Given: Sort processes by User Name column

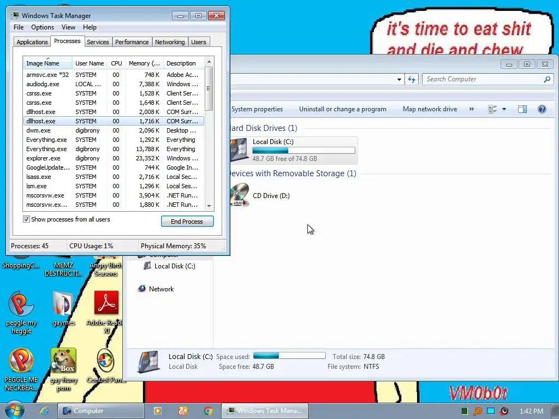Looking at the screenshot, I should coord(90,63).
